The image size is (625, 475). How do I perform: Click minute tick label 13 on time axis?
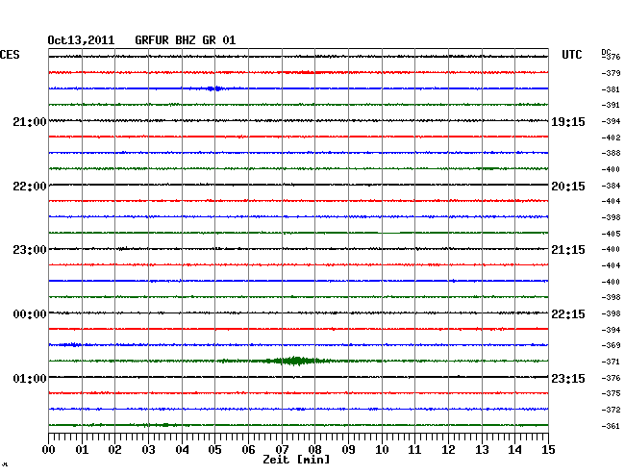point(482,450)
